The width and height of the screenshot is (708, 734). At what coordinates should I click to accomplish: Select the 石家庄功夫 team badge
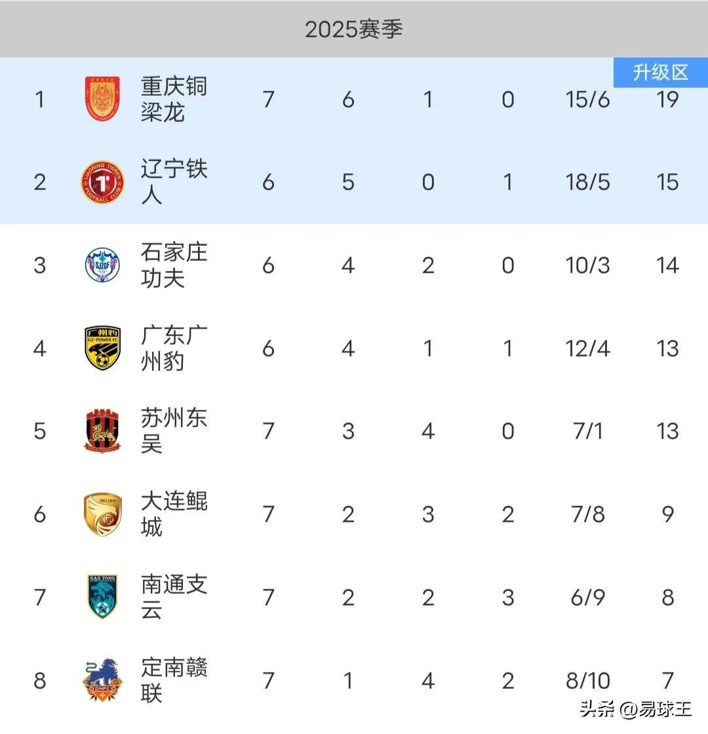[x=102, y=265]
